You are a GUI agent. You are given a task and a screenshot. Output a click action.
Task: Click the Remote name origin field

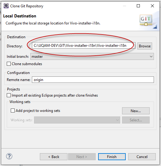93,80
